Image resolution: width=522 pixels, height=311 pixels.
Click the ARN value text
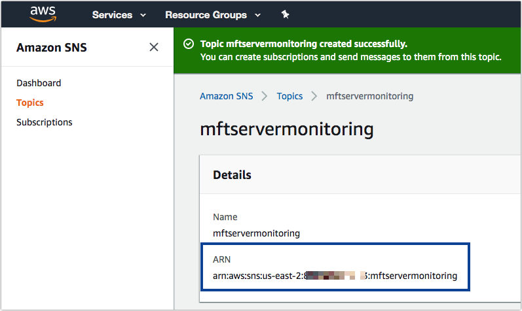[x=335, y=276]
